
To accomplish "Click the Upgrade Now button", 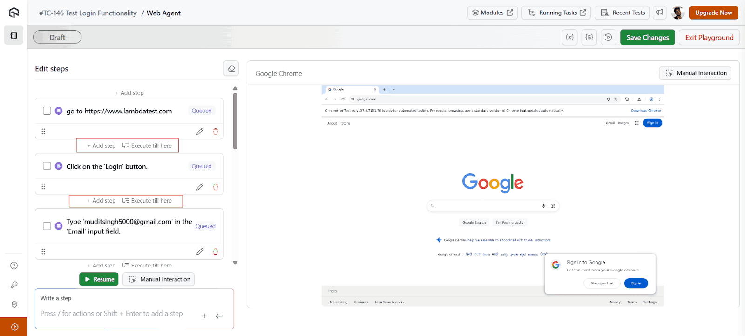I will click(x=714, y=13).
